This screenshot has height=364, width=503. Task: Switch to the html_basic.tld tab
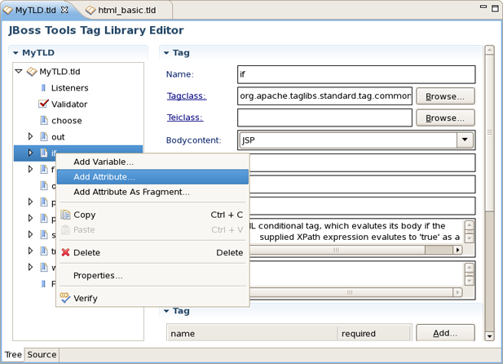(x=126, y=11)
